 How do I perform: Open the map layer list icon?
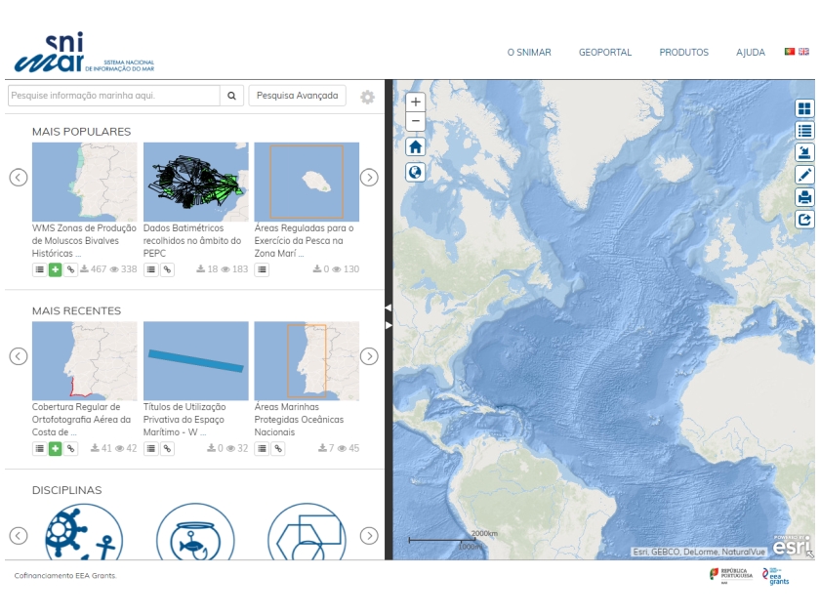[804, 131]
